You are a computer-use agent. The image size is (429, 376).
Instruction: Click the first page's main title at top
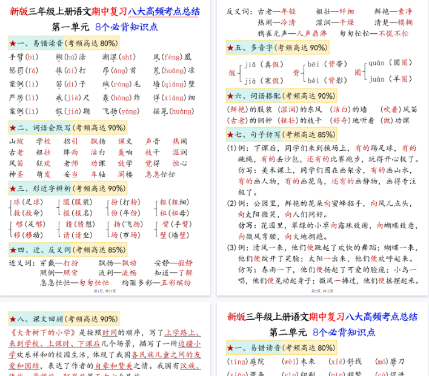105,12
